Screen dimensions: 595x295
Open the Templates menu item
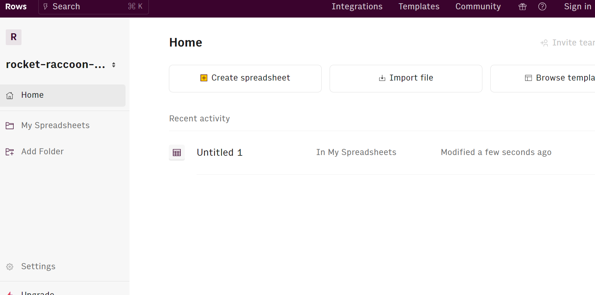(x=419, y=7)
